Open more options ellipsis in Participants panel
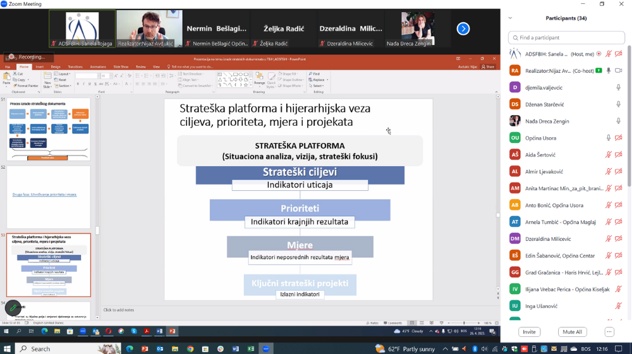This screenshot has width=632, height=354. (609, 332)
